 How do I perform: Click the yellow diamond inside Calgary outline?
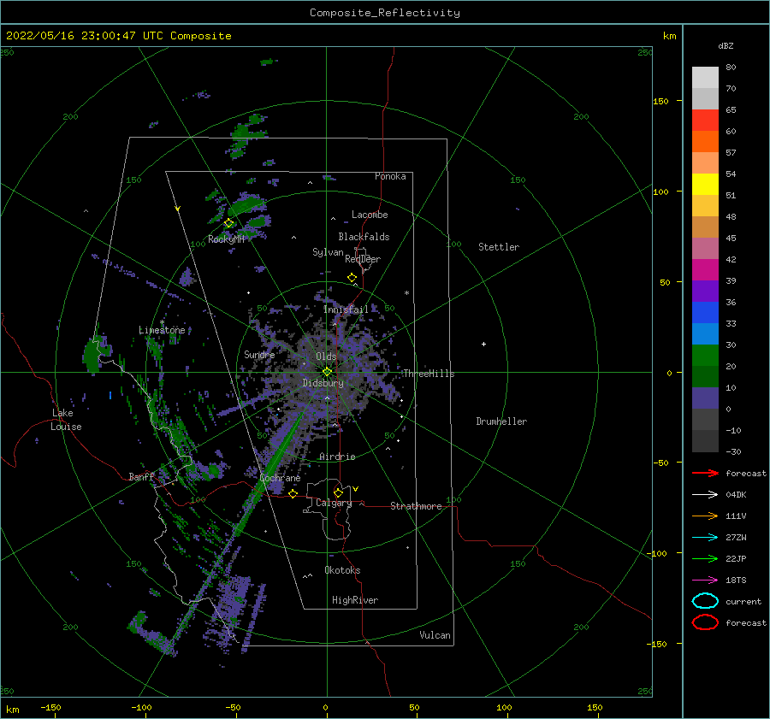(x=338, y=492)
